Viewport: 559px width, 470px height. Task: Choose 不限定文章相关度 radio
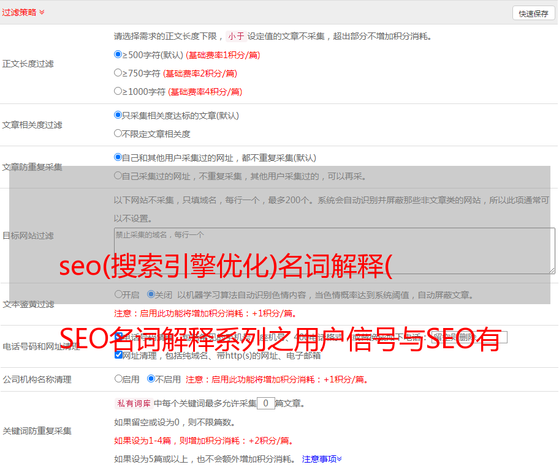(118, 133)
